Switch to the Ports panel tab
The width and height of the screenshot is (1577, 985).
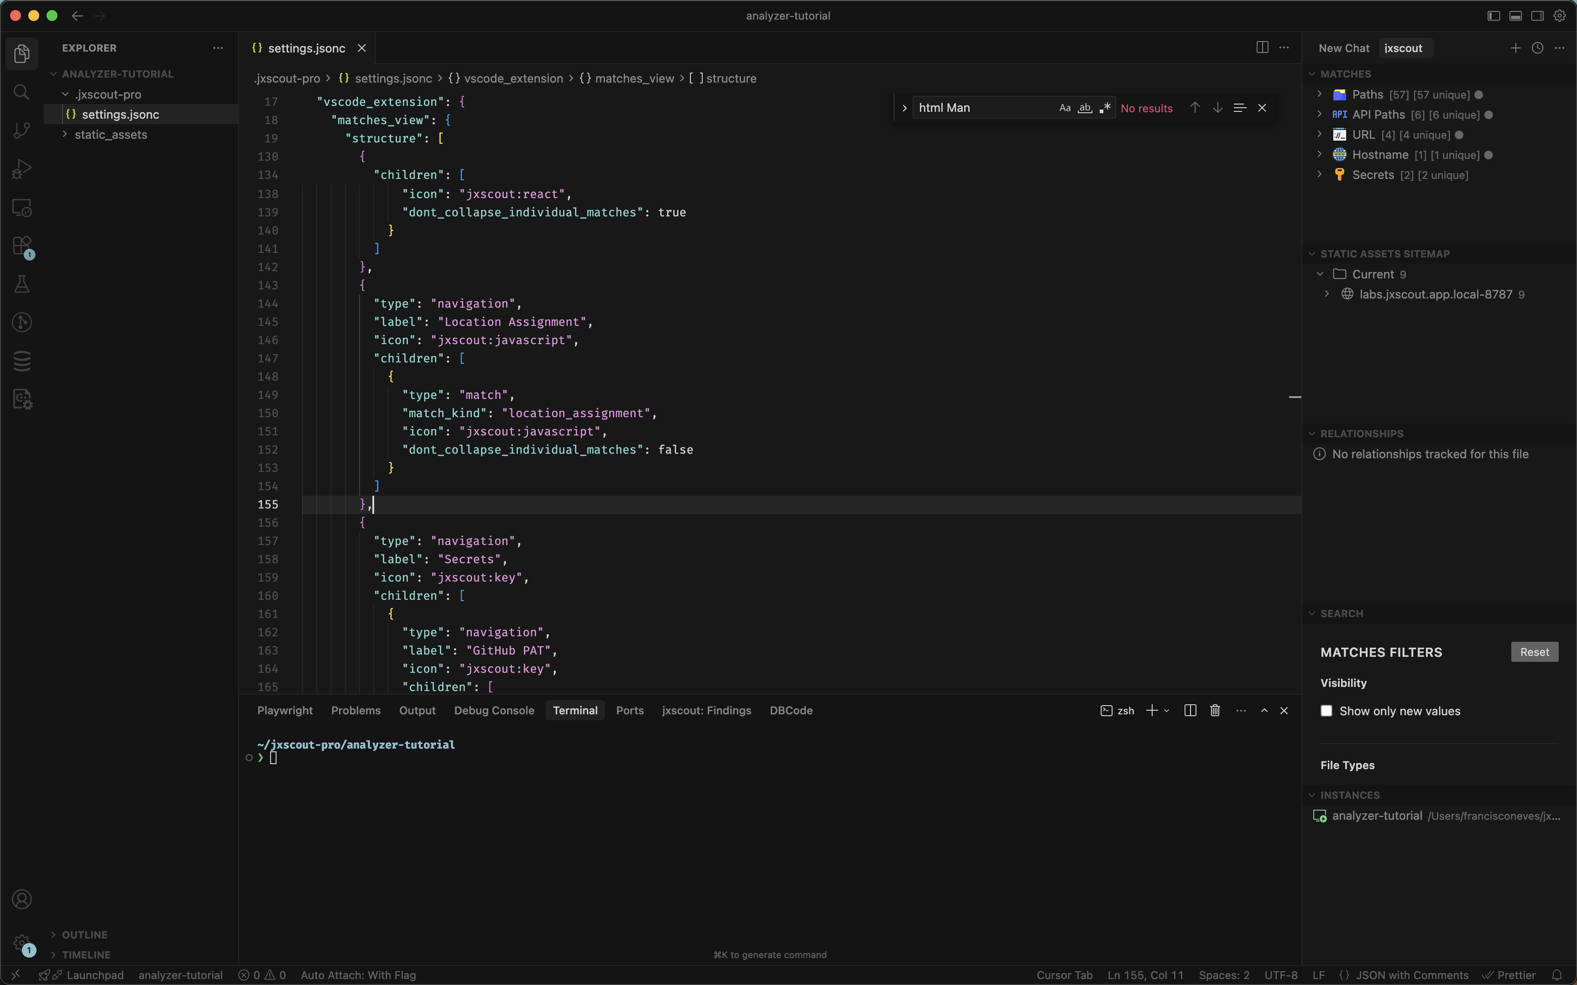630,710
